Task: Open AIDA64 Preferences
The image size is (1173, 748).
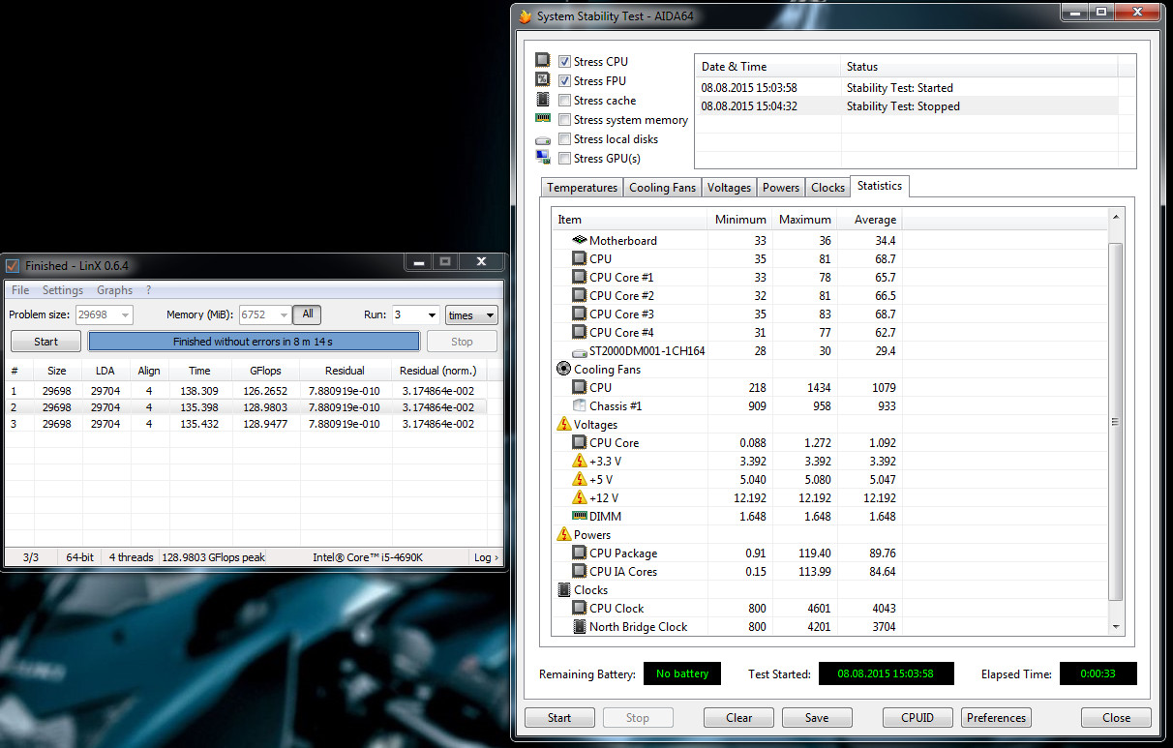Action: pos(996,718)
